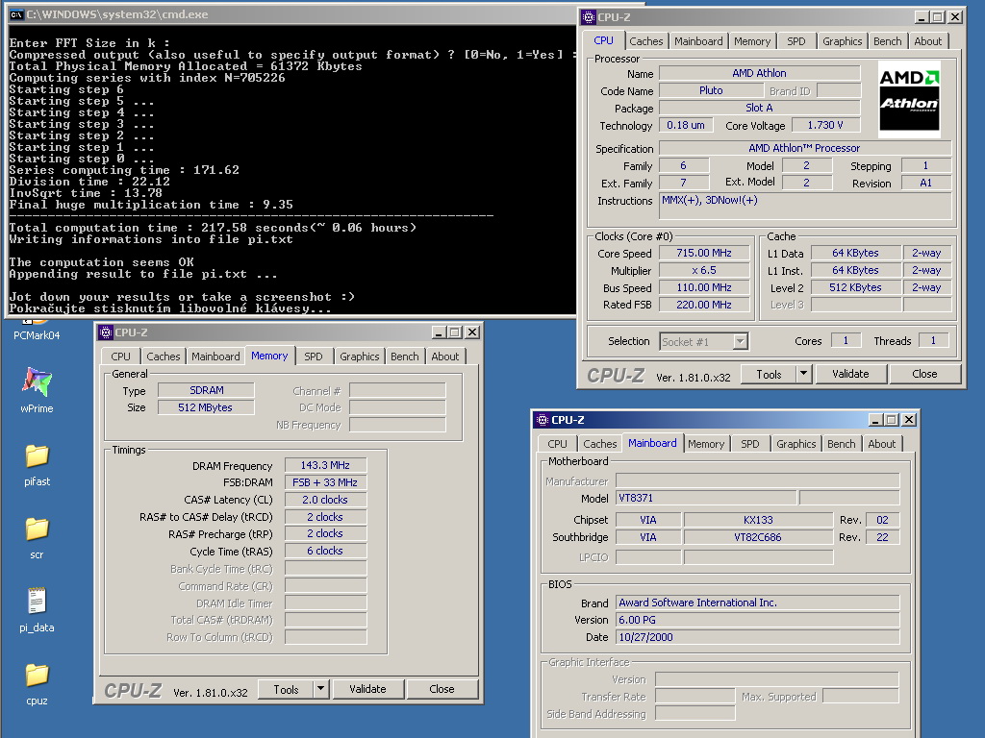This screenshot has width=985, height=738.
Task: Click the PCMark04 desktop shortcut label
Action: (x=37, y=335)
